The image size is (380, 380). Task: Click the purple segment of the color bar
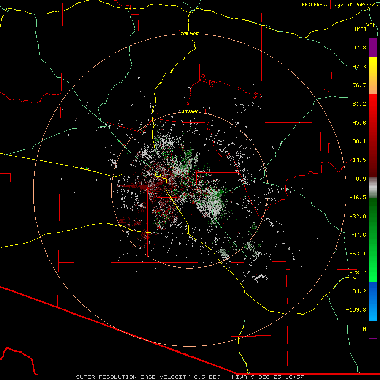point(373,47)
